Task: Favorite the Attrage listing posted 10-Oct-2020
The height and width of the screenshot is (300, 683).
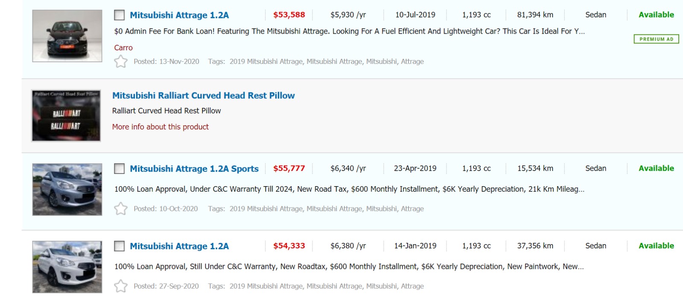Action: [x=121, y=209]
